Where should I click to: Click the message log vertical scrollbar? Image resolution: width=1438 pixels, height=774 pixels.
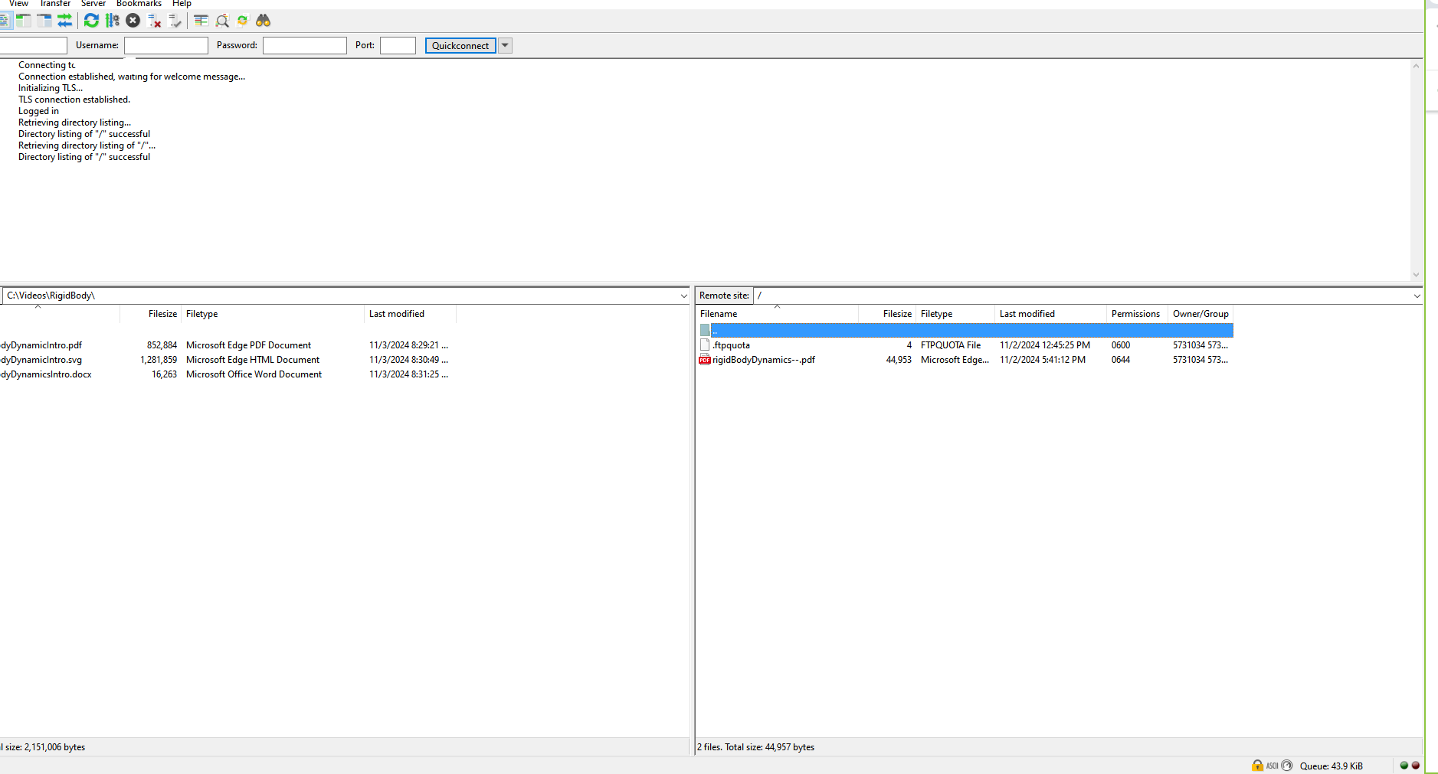(1416, 170)
